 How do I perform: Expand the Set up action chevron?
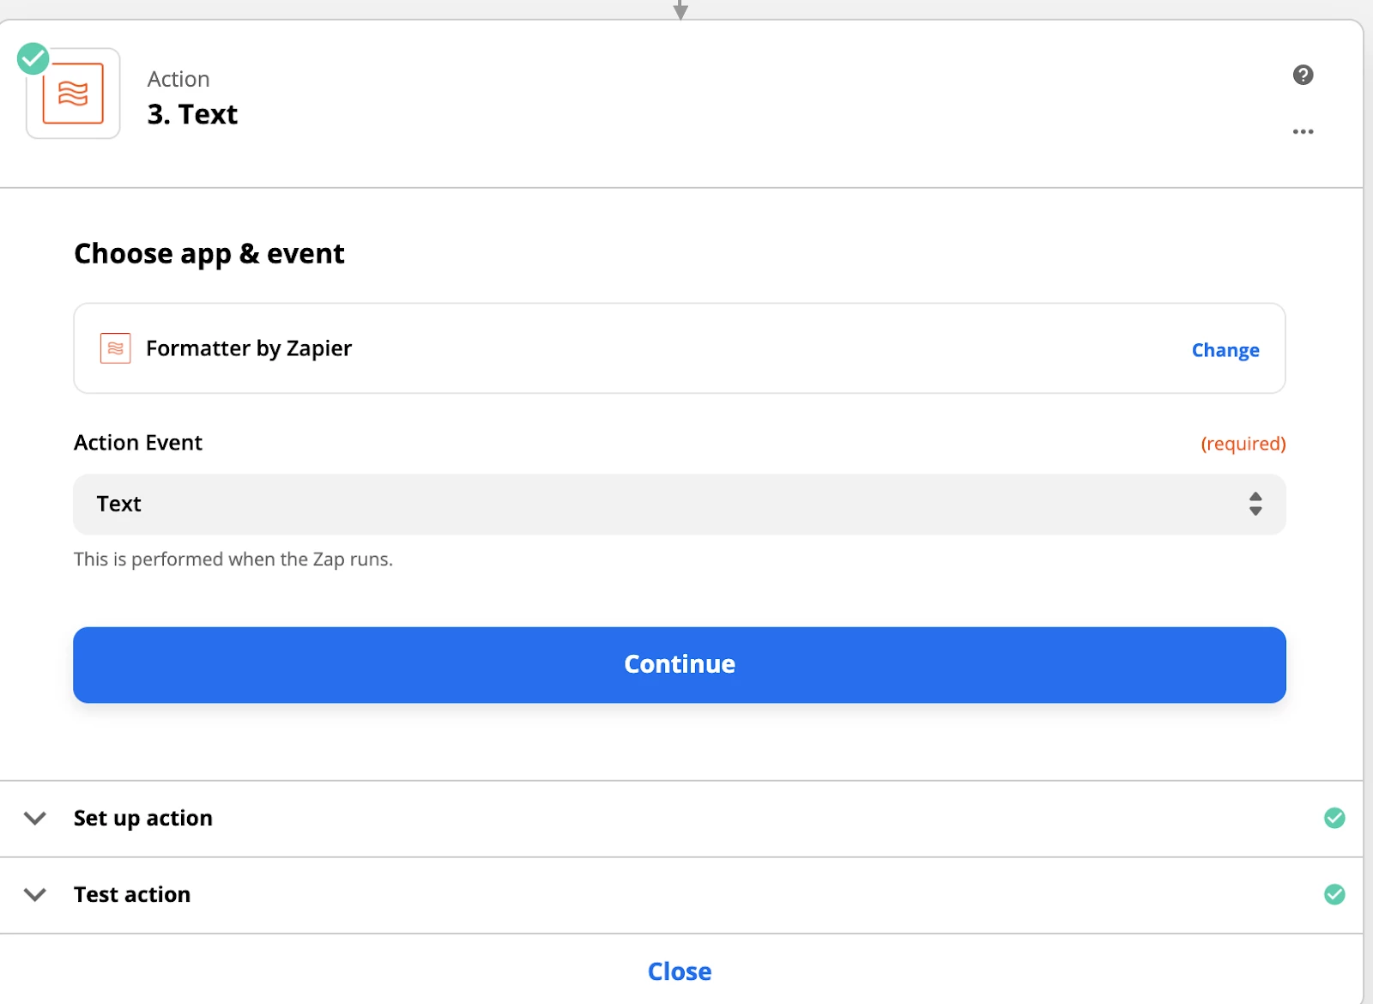(35, 818)
